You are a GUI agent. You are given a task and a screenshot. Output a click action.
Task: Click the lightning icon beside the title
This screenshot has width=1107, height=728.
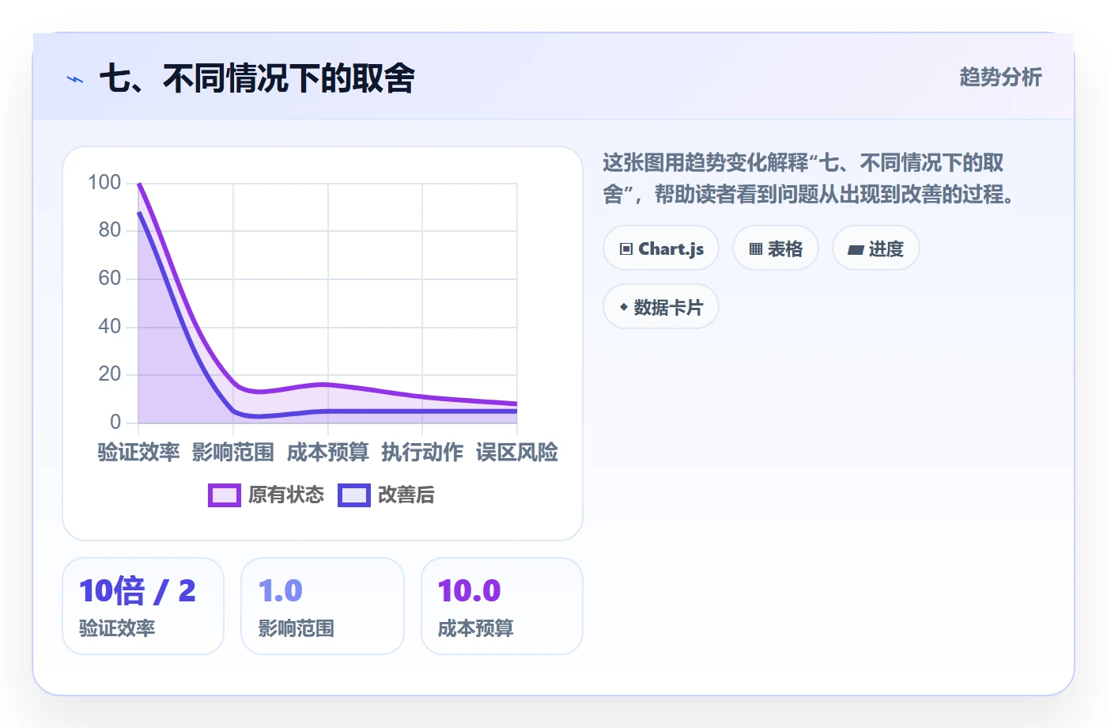pyautogui.click(x=75, y=79)
